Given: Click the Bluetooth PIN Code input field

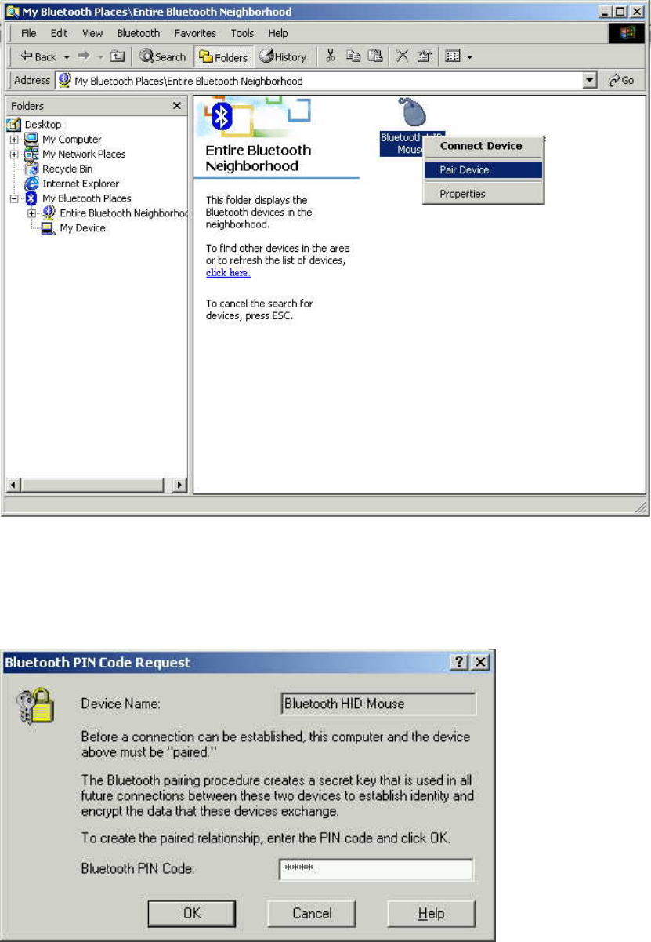Looking at the screenshot, I should pos(376,870).
